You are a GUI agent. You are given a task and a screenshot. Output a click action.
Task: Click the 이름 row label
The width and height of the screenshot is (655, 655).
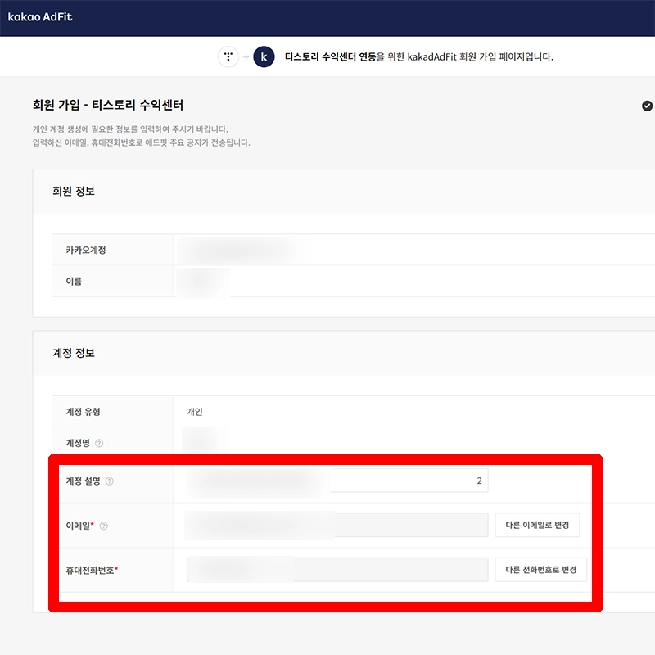[x=74, y=282]
